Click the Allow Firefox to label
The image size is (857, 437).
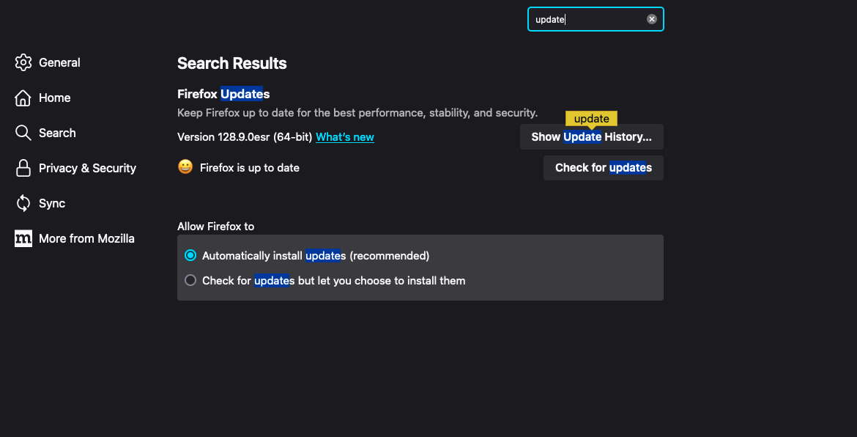(x=216, y=227)
